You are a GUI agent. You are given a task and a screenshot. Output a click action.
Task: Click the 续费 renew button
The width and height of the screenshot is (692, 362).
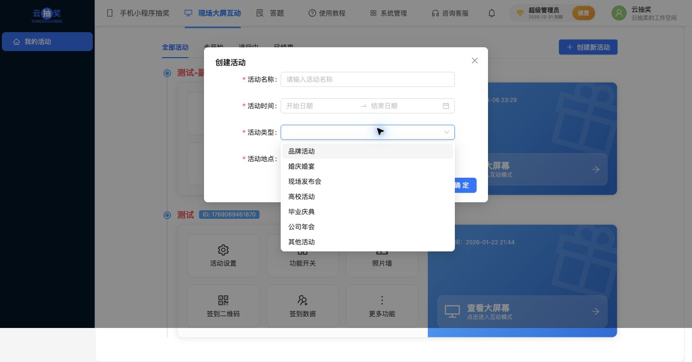(x=584, y=13)
